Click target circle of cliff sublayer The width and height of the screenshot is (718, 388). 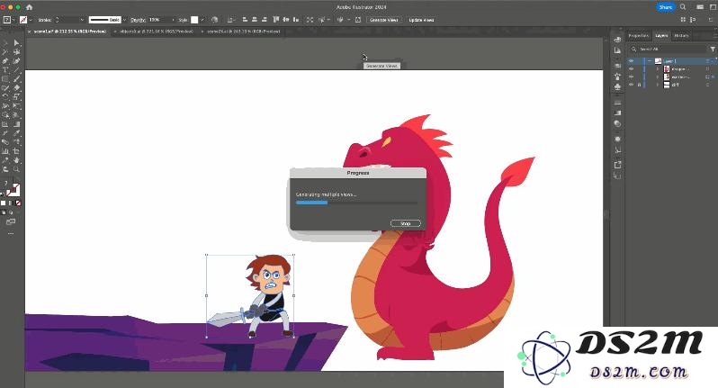coord(707,85)
